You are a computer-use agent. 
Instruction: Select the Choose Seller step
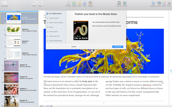click(x=53, y=32)
